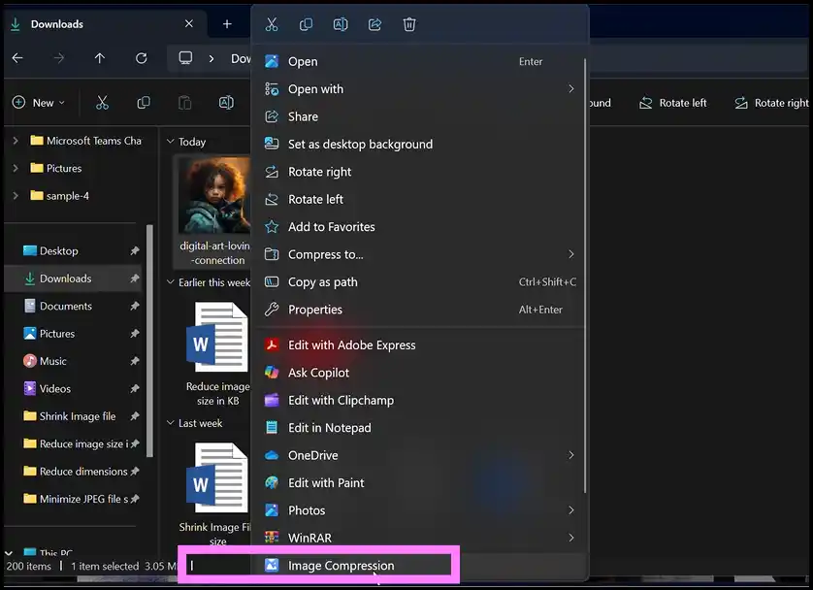This screenshot has height=590, width=813.
Task: Close the Downloads tab
Action: click(189, 24)
